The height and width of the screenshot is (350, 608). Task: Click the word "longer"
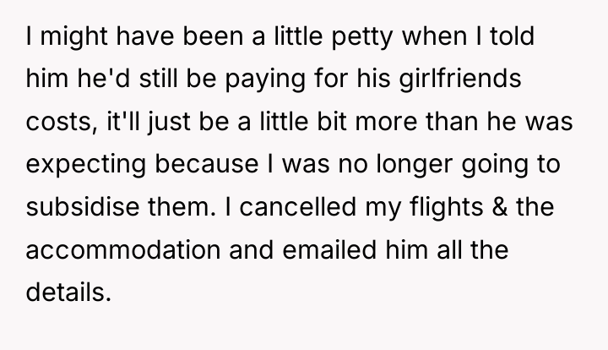click(x=414, y=165)
